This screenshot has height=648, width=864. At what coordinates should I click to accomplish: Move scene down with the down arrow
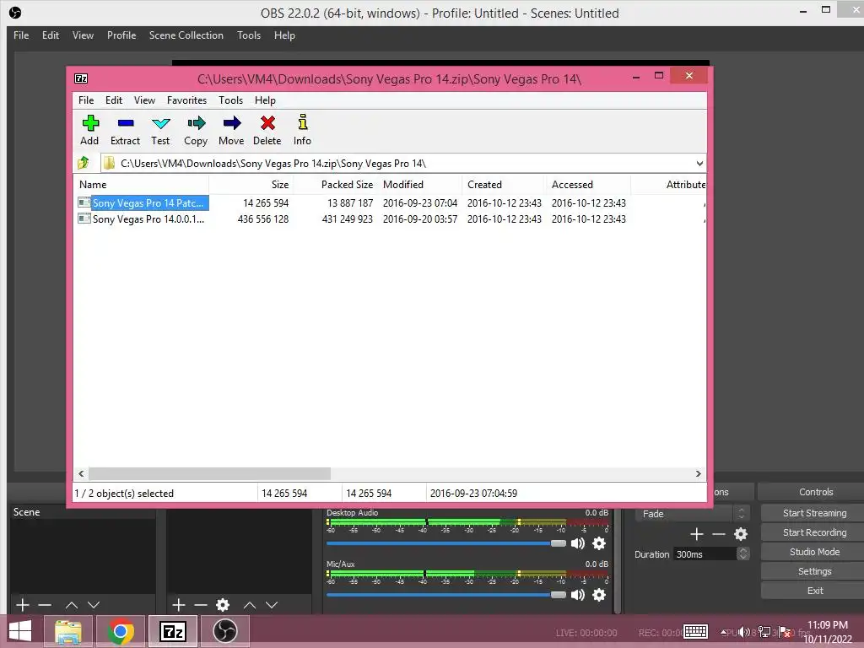[94, 605]
